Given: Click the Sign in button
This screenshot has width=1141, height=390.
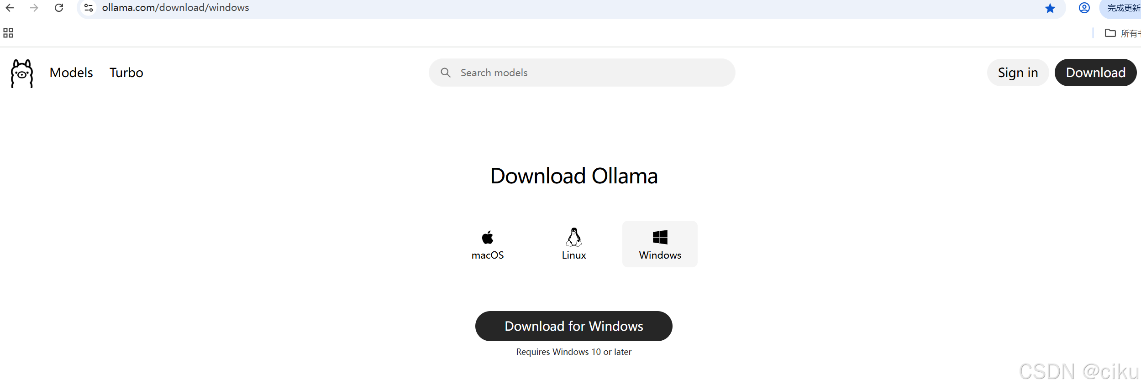Looking at the screenshot, I should [1018, 73].
